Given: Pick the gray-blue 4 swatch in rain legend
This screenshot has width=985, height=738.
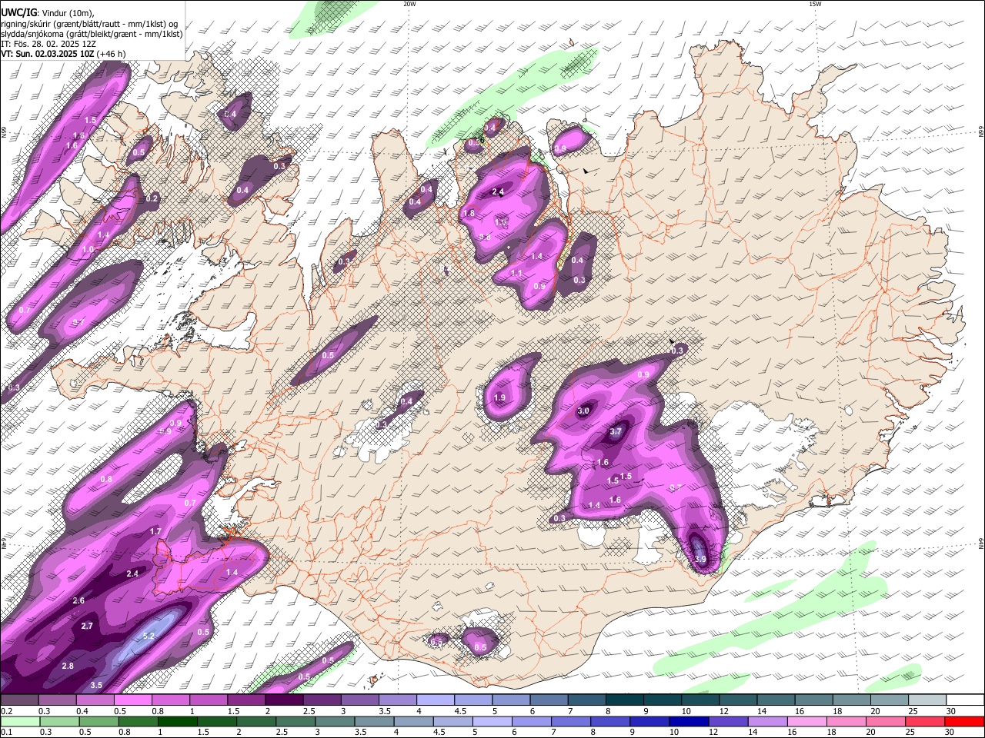Looking at the screenshot, I should click(x=413, y=721).
